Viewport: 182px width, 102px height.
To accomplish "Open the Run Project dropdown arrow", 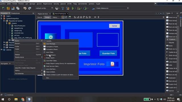I will [x=75, y=8].
